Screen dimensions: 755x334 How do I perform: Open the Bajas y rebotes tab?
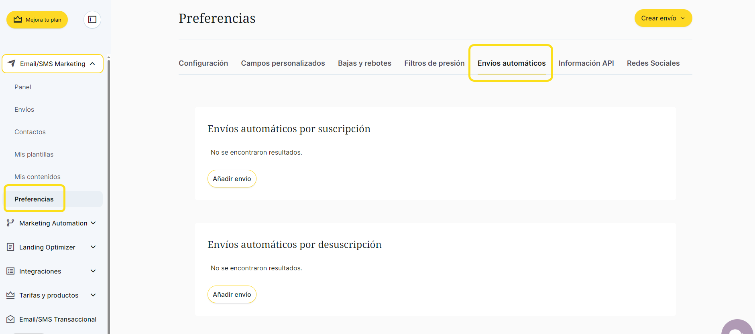(x=364, y=63)
